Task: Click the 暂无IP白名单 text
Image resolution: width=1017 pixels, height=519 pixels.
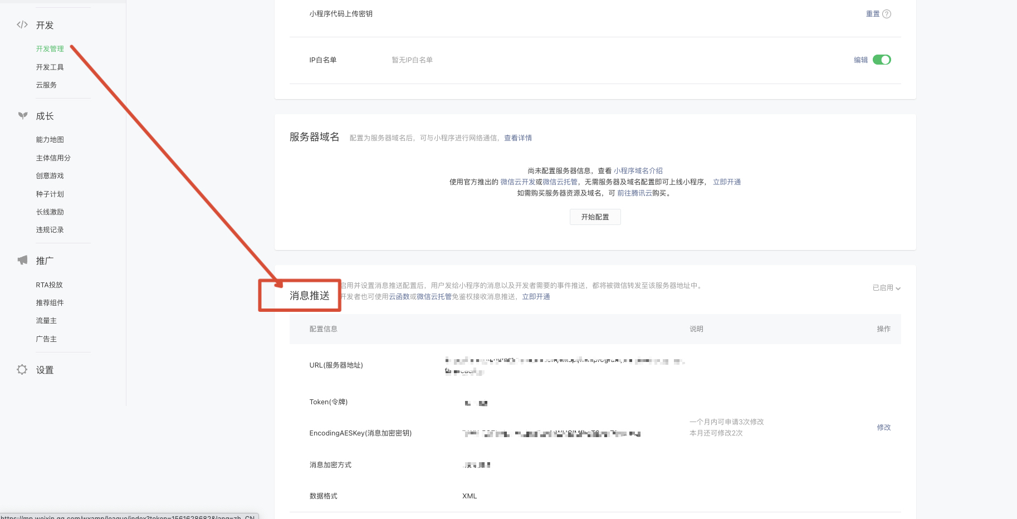Action: pos(412,60)
